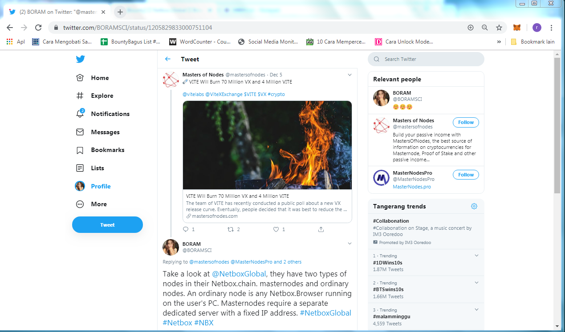Open Messages in the sidebar
This screenshot has height=332, width=565.
pos(98,132)
